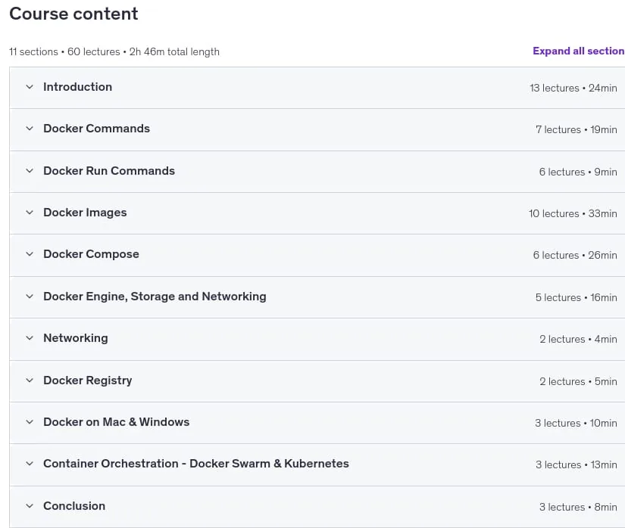Expand the Docker Compose section chevron

[30, 254]
